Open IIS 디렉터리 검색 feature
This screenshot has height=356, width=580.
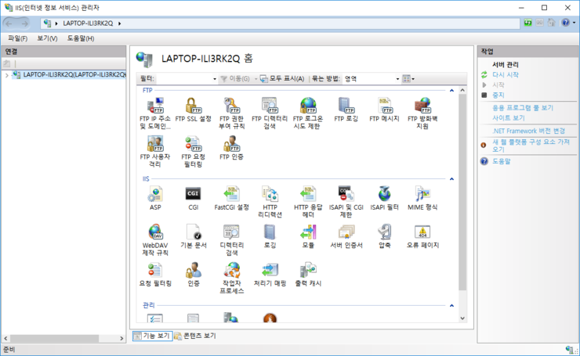click(x=231, y=240)
